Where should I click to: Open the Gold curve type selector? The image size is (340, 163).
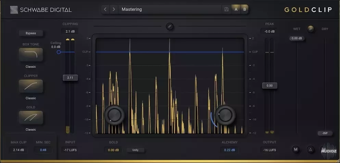(x=31, y=118)
